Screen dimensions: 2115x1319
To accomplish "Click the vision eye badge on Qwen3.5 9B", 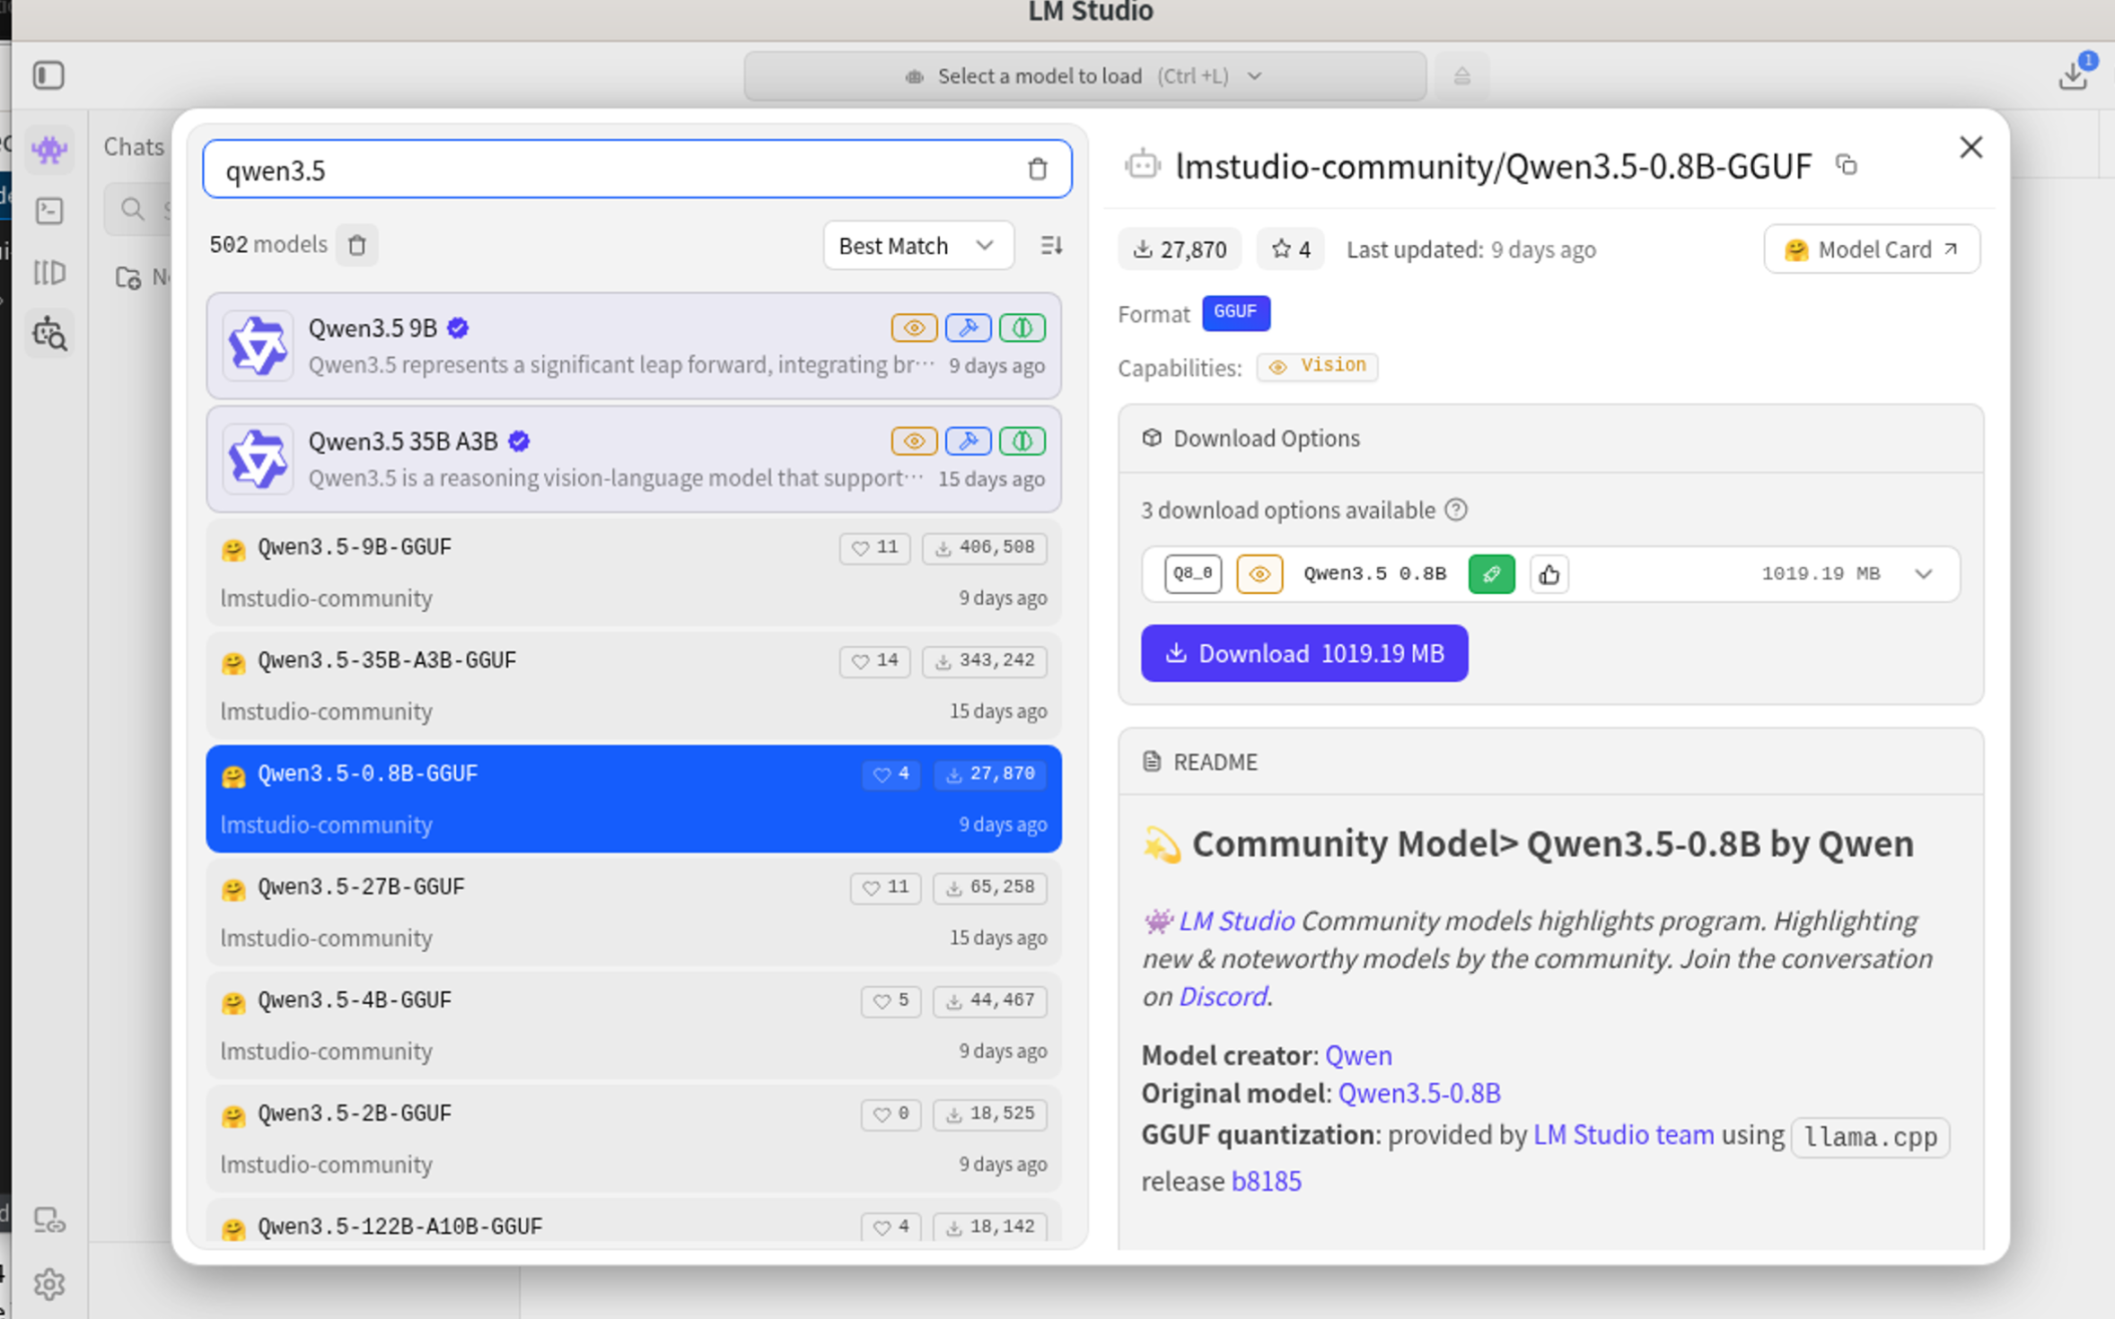I will tap(914, 328).
